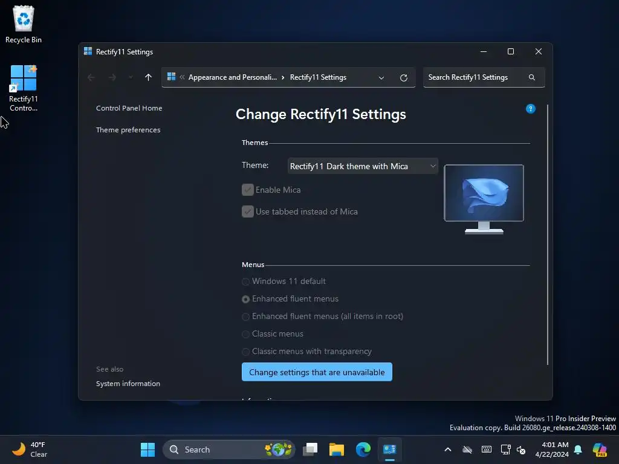Toggle the Enable Mica checkbox
This screenshot has height=464, width=619.
pyautogui.click(x=247, y=190)
